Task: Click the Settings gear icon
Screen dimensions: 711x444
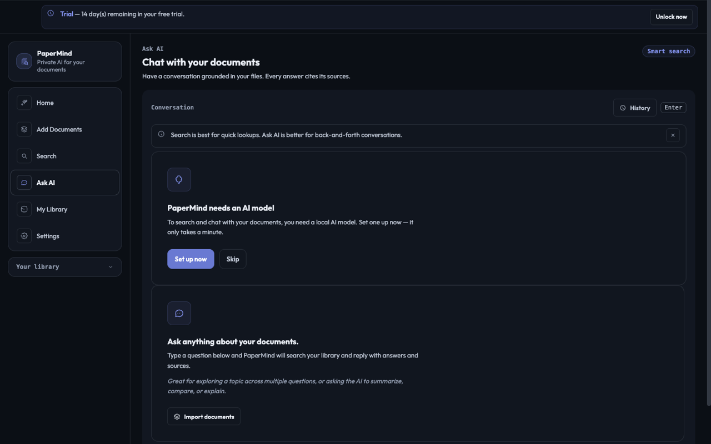Action: tap(24, 236)
